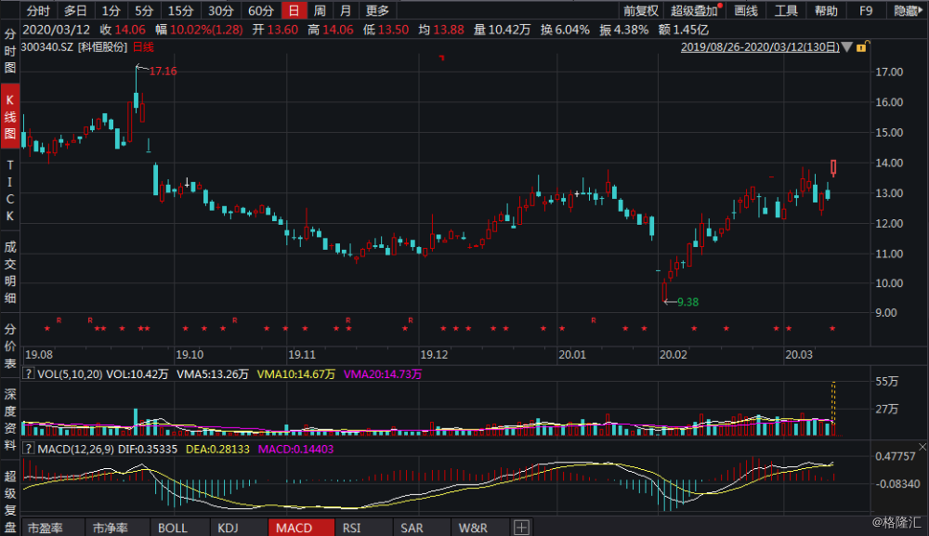Click the MACD indicator help question mark
The width and height of the screenshot is (929, 536).
pos(28,449)
